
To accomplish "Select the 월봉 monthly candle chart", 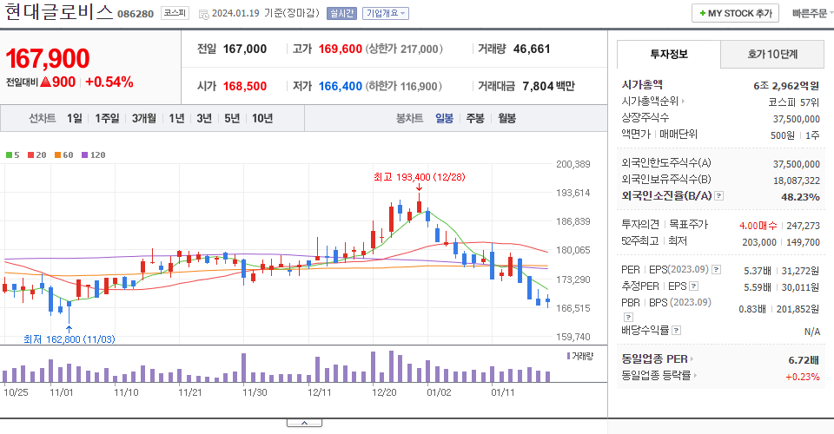I will pos(506,118).
